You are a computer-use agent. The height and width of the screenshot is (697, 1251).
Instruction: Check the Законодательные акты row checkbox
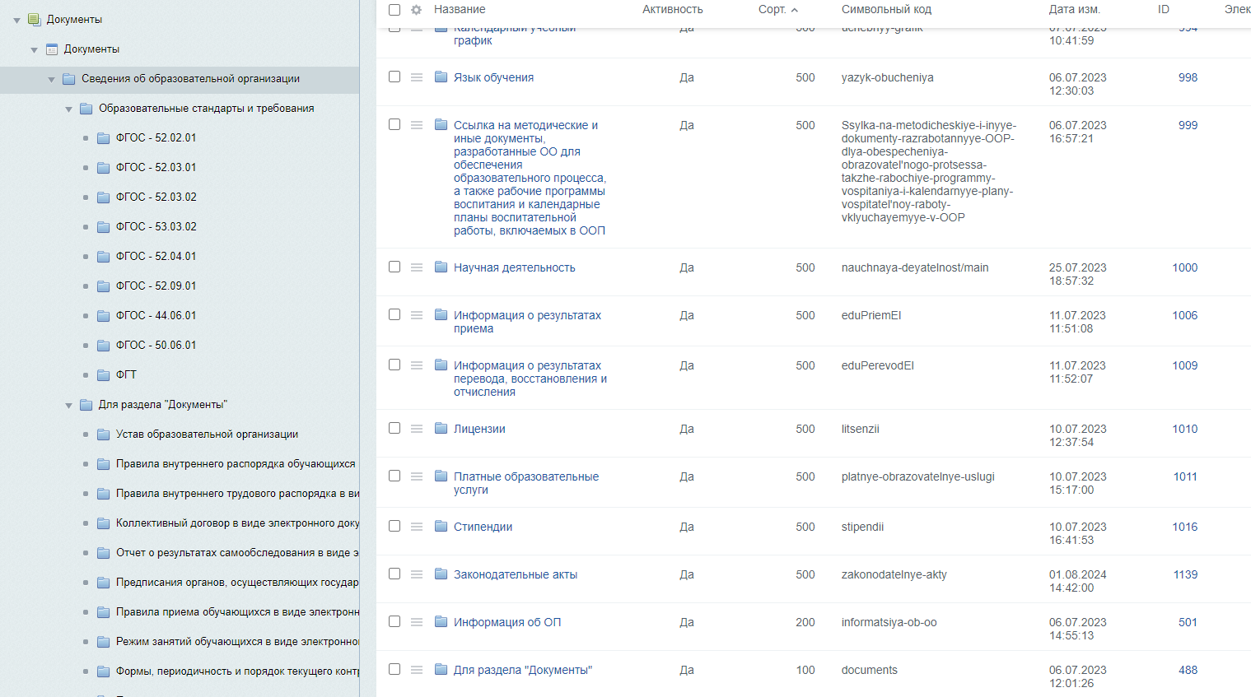(394, 574)
